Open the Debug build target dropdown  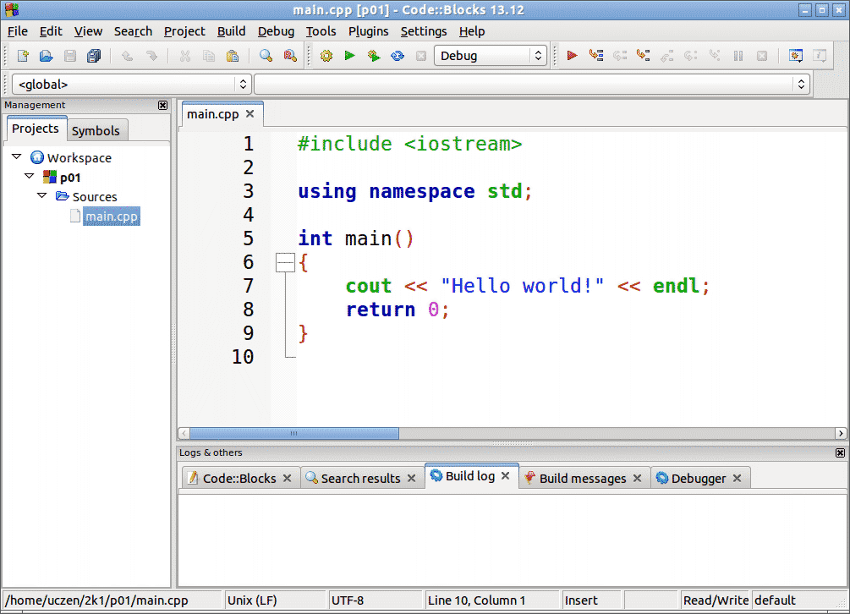click(x=491, y=56)
